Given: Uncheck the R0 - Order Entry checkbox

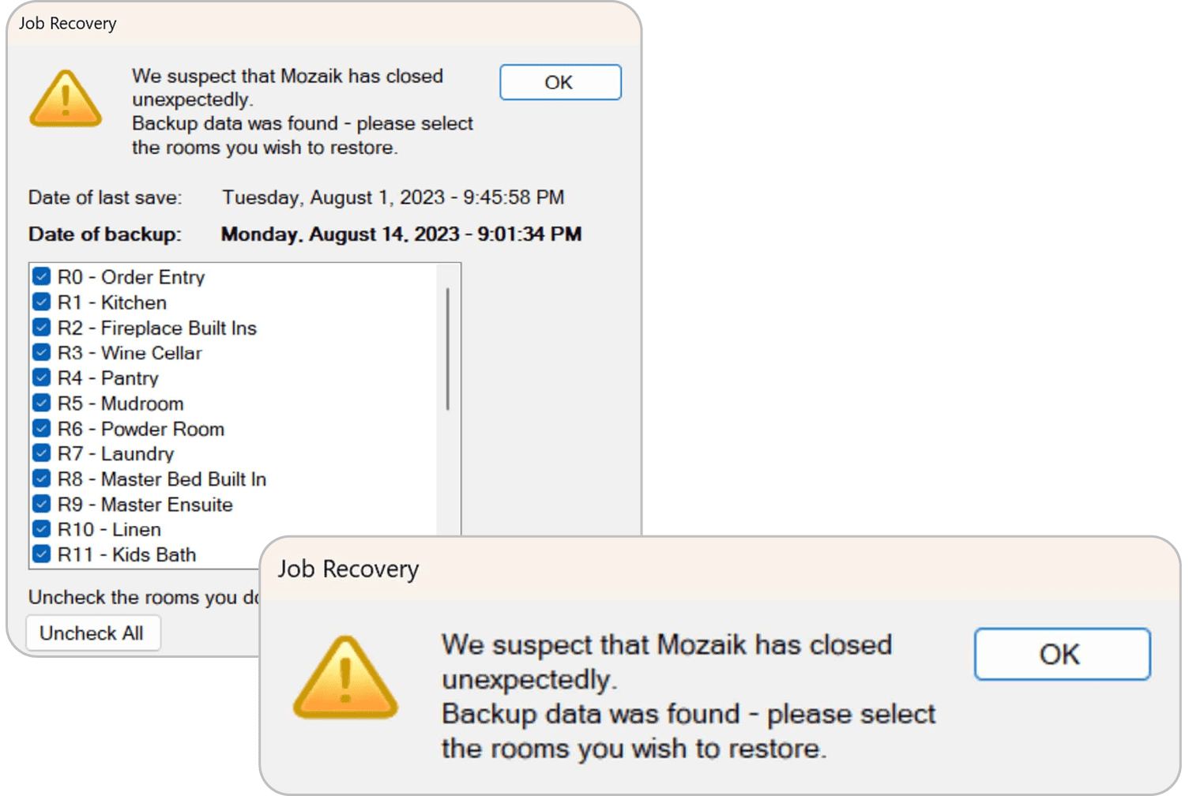Looking at the screenshot, I should 42,277.
